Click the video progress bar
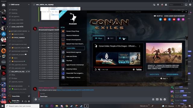193x108 pixels. pos(118,67)
